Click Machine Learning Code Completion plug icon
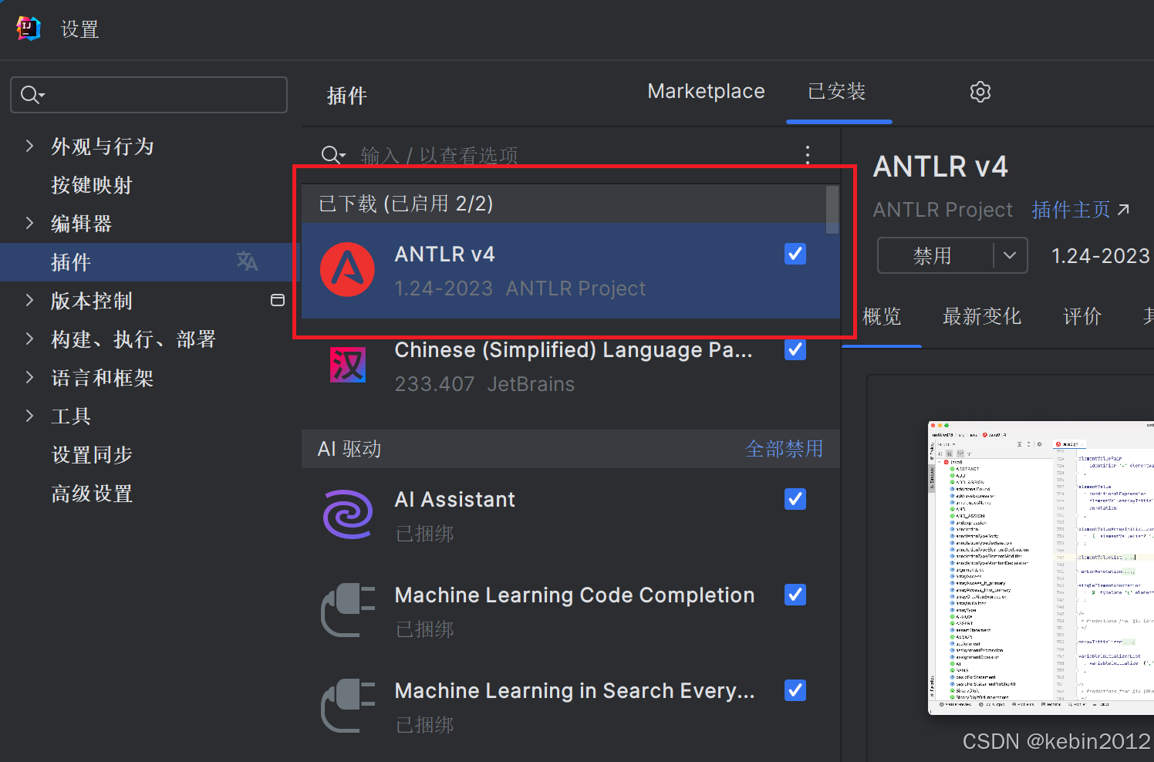The image size is (1154, 762). 348,610
